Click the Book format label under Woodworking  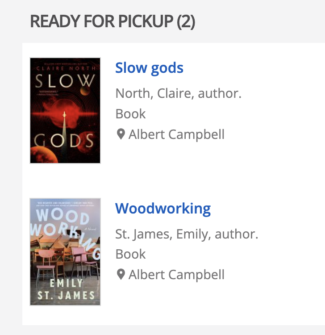(130, 254)
